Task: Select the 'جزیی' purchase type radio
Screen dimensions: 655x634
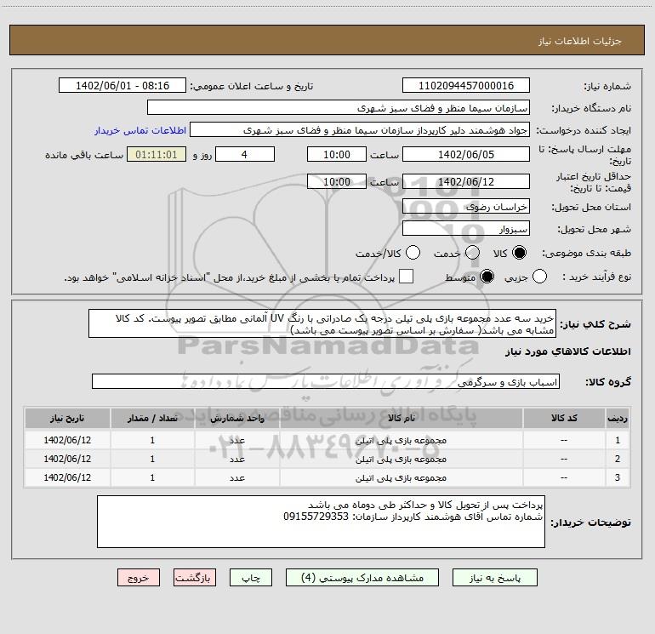Action: pos(562,277)
